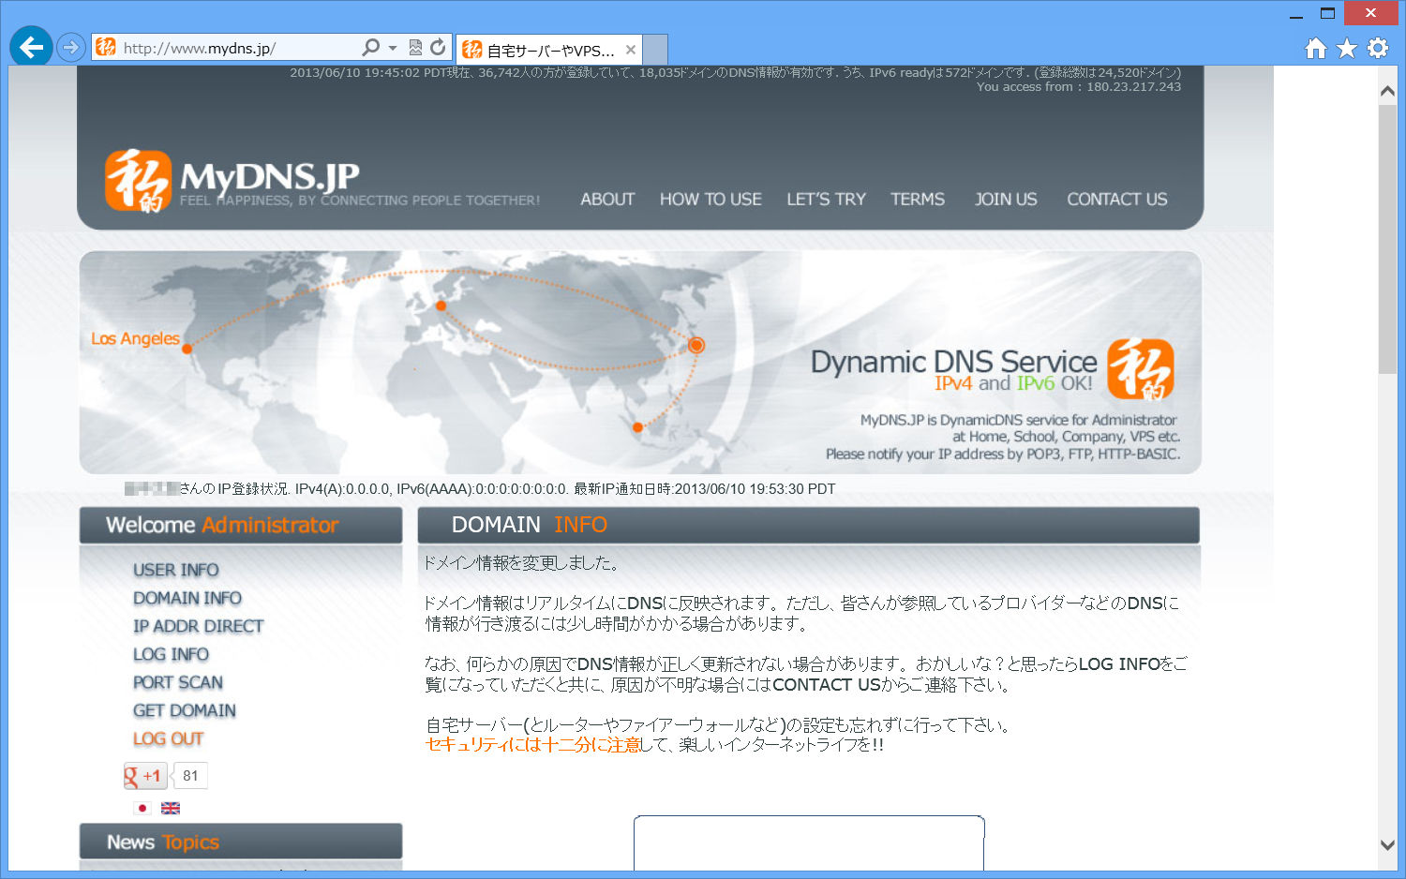Switch to Japanese with the Japan flag
This screenshot has height=879, width=1406.
tap(142, 808)
